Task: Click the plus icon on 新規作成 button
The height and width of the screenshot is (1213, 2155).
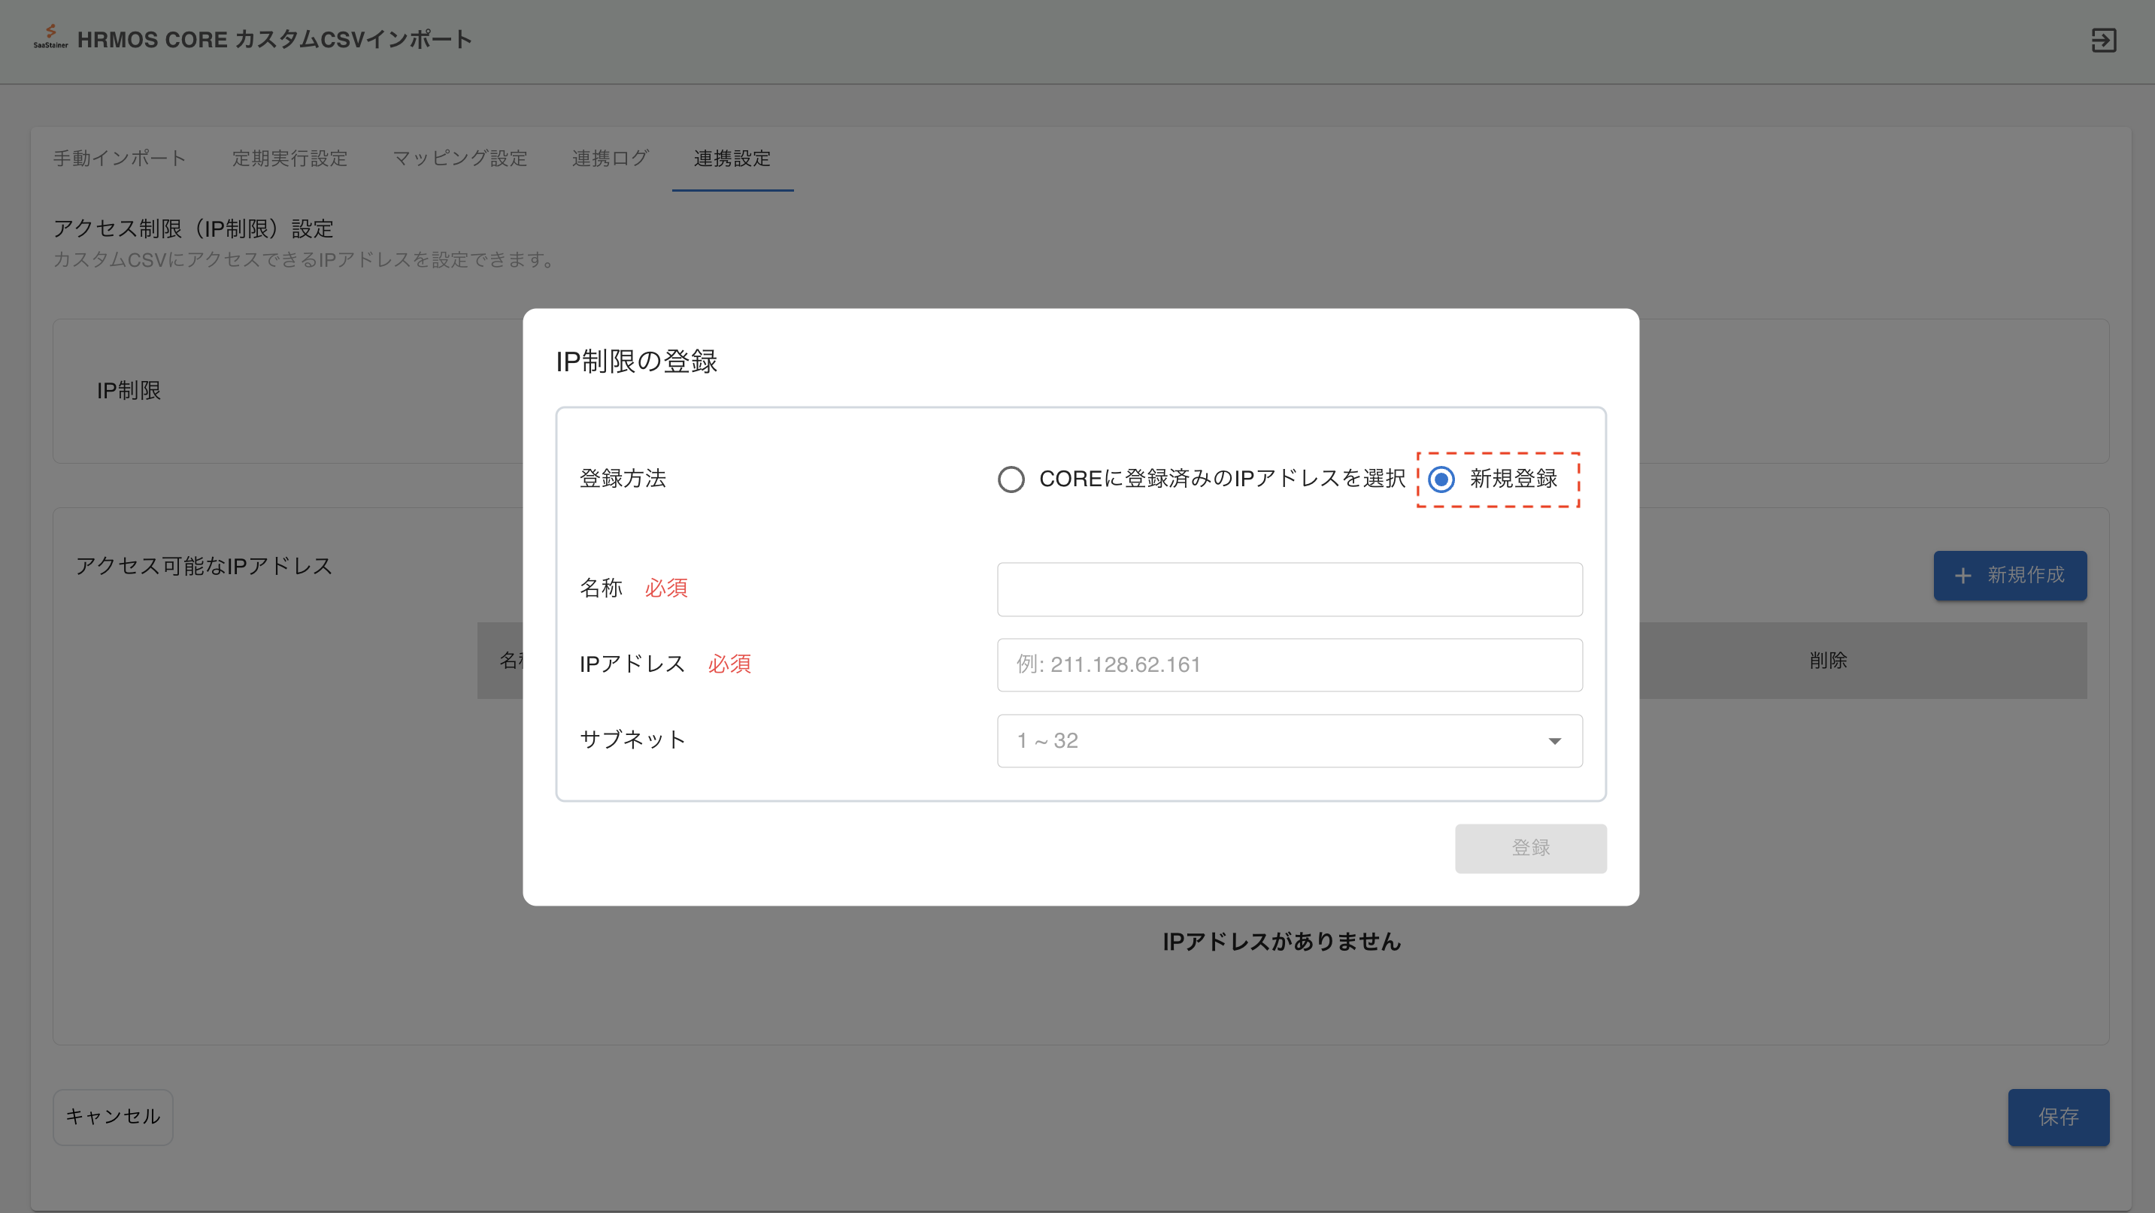Action: click(x=1963, y=575)
